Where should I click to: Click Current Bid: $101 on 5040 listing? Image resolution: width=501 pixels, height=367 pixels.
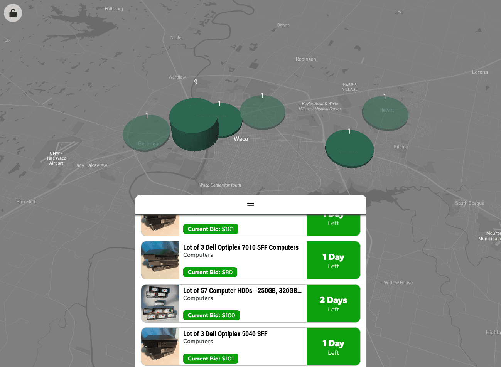[211, 359]
